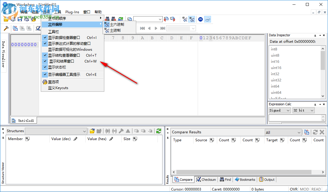Open the Plug-Ins menu
328x192 pixels.
(72, 12)
